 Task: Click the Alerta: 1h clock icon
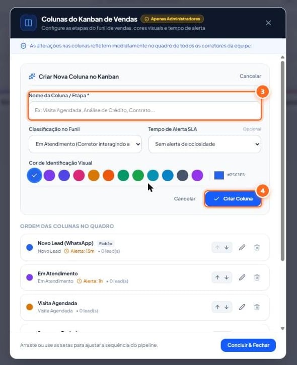click(x=80, y=281)
